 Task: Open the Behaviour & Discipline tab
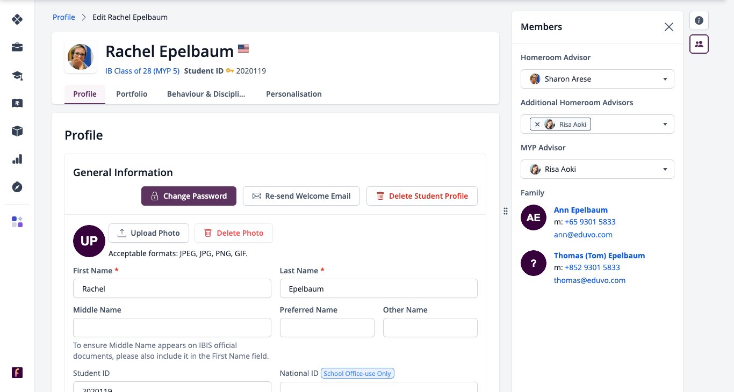(206, 94)
